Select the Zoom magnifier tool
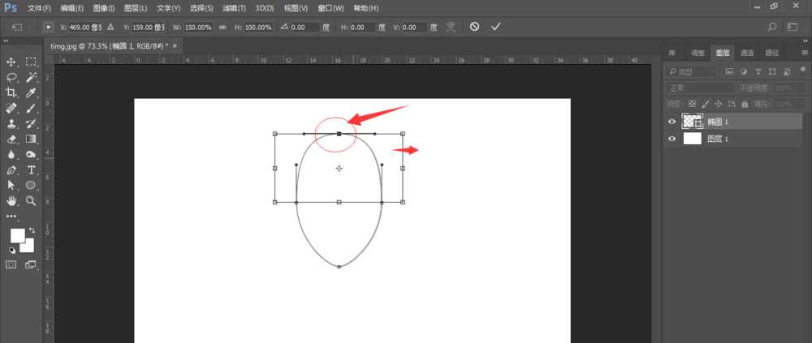Screen dimensions: 812x343 click(x=32, y=200)
